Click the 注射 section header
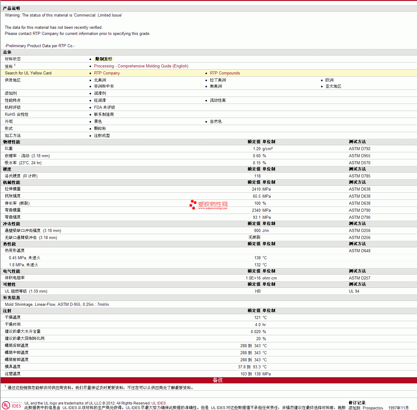 (x=7, y=311)
